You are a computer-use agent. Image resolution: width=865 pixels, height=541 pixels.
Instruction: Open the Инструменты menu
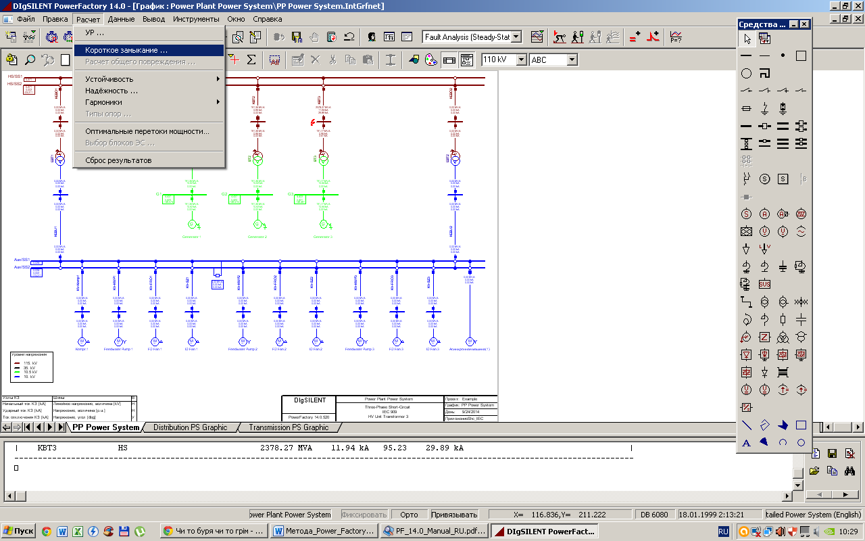click(x=196, y=20)
